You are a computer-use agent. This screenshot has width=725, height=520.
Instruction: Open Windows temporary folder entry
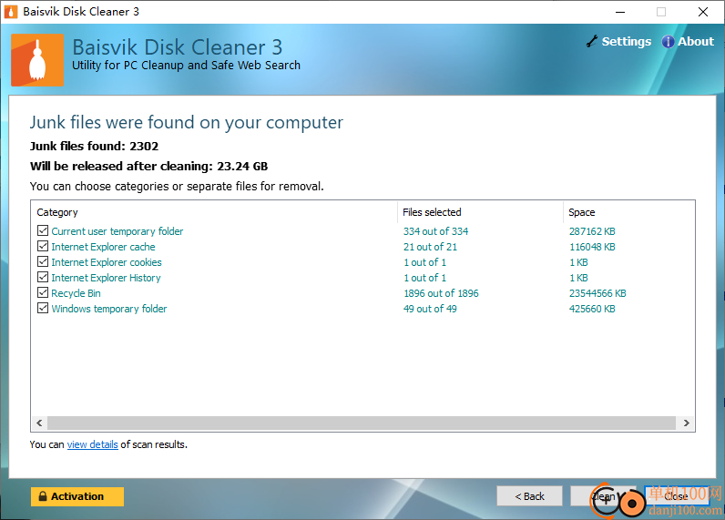pyautogui.click(x=109, y=309)
